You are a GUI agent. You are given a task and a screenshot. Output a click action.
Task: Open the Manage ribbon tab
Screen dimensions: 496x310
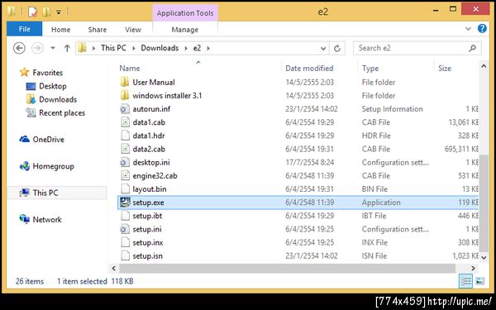[184, 30]
